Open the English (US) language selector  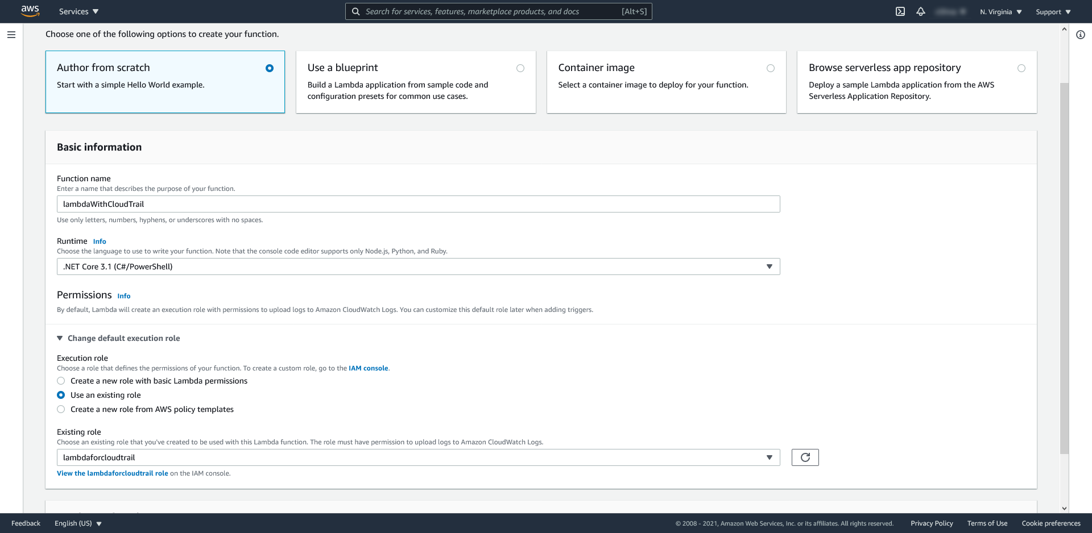(78, 523)
